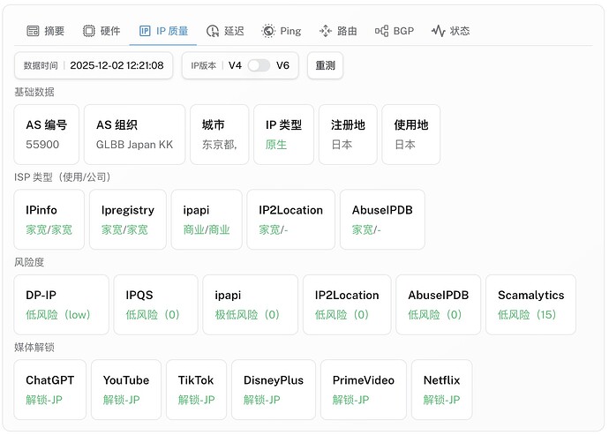Select the V6 label
Image resolution: width=609 pixels, height=435 pixels.
tap(282, 65)
